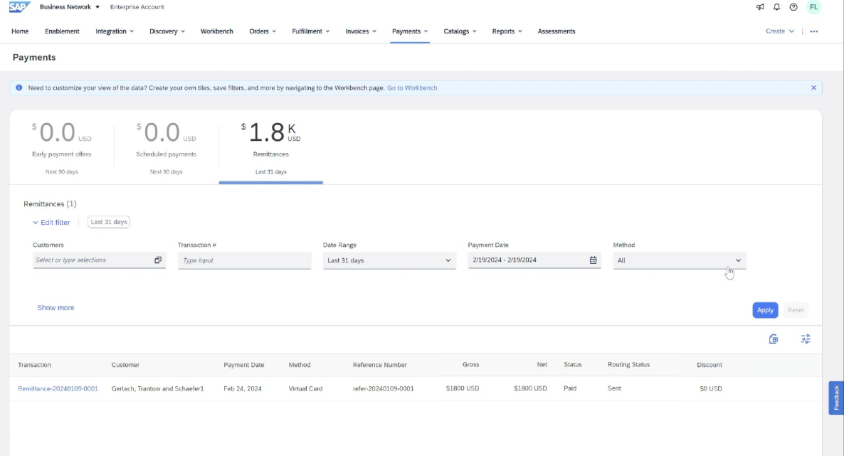Select the Scheduled payments tile

(167, 148)
